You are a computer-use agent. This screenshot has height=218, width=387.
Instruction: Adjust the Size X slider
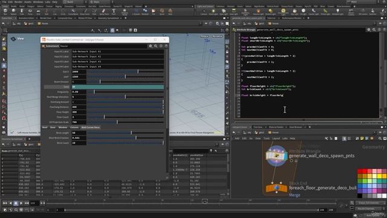[125, 71]
